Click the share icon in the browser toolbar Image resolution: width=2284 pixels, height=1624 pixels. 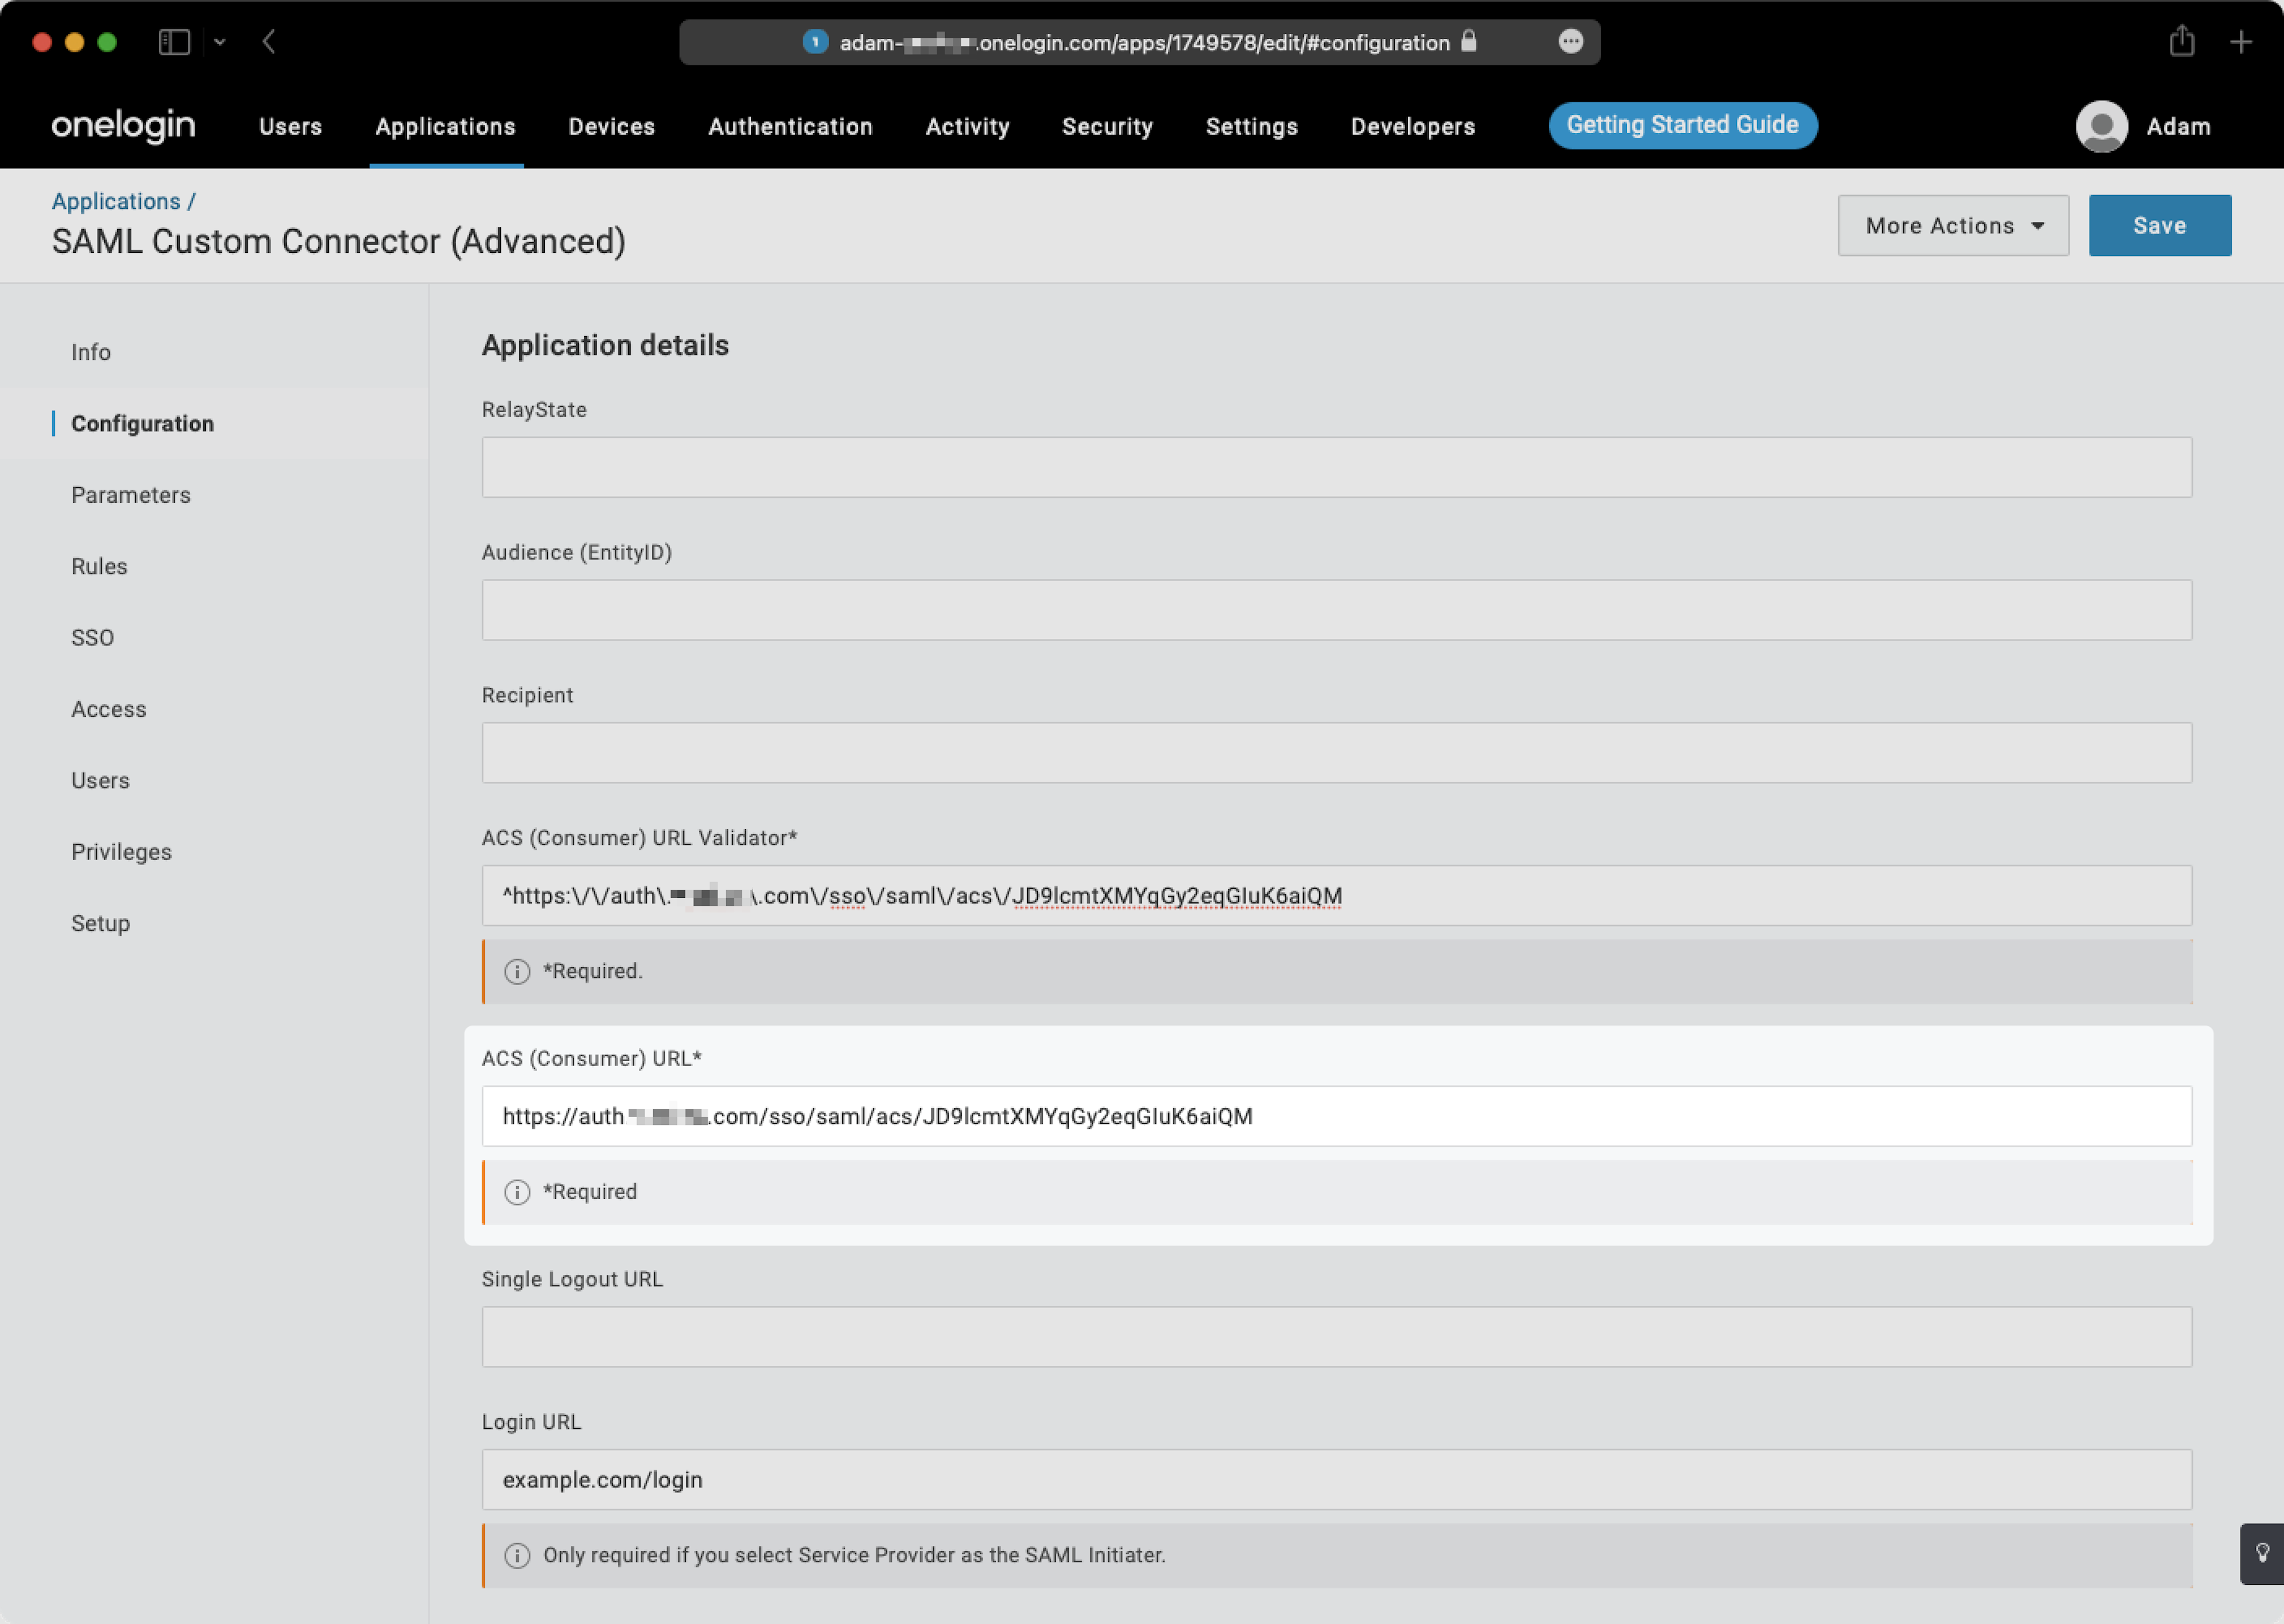click(x=2182, y=42)
